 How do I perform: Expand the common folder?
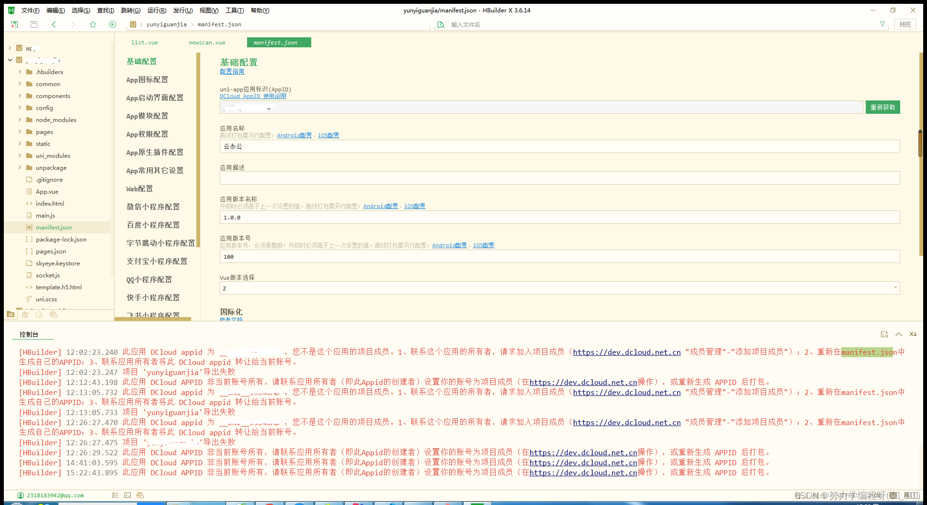pyautogui.click(x=20, y=84)
